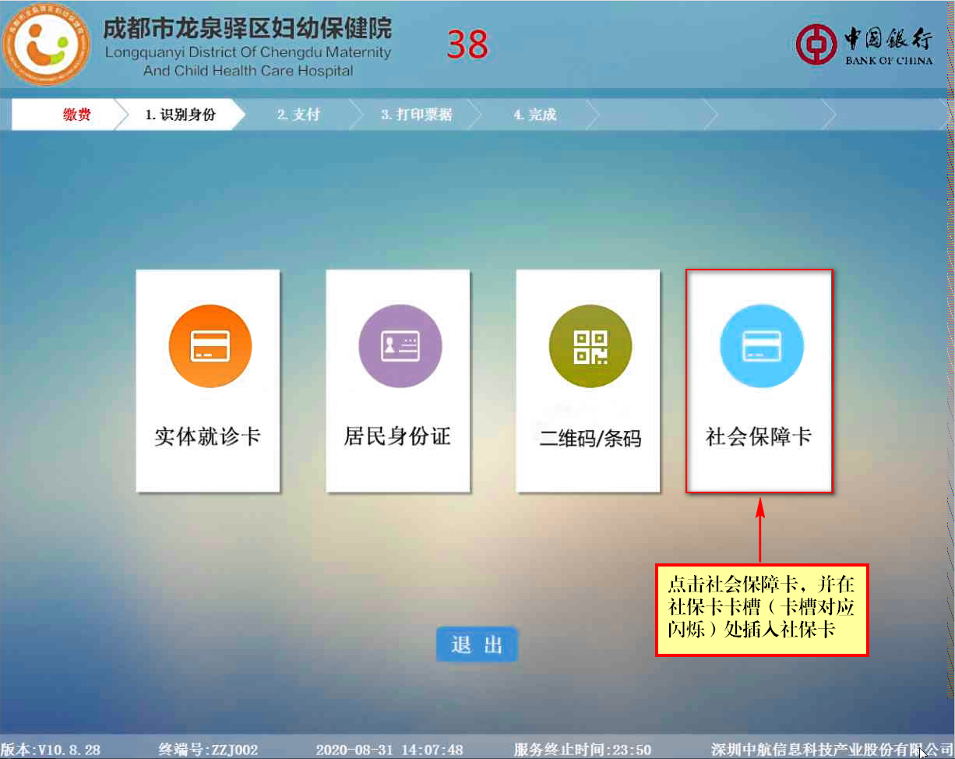This screenshot has height=759, width=955.
Task: Jump to the 4. 完成 step
Action: point(534,115)
